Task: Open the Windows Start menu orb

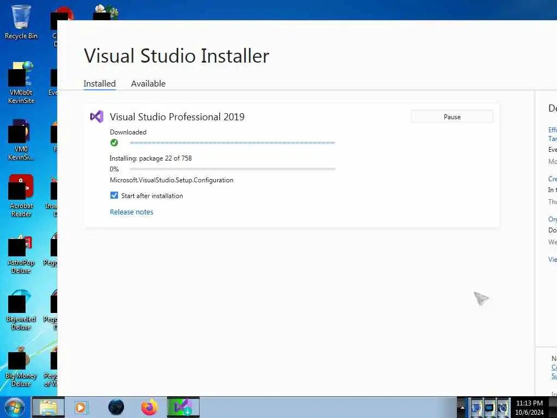Action: coord(15,407)
